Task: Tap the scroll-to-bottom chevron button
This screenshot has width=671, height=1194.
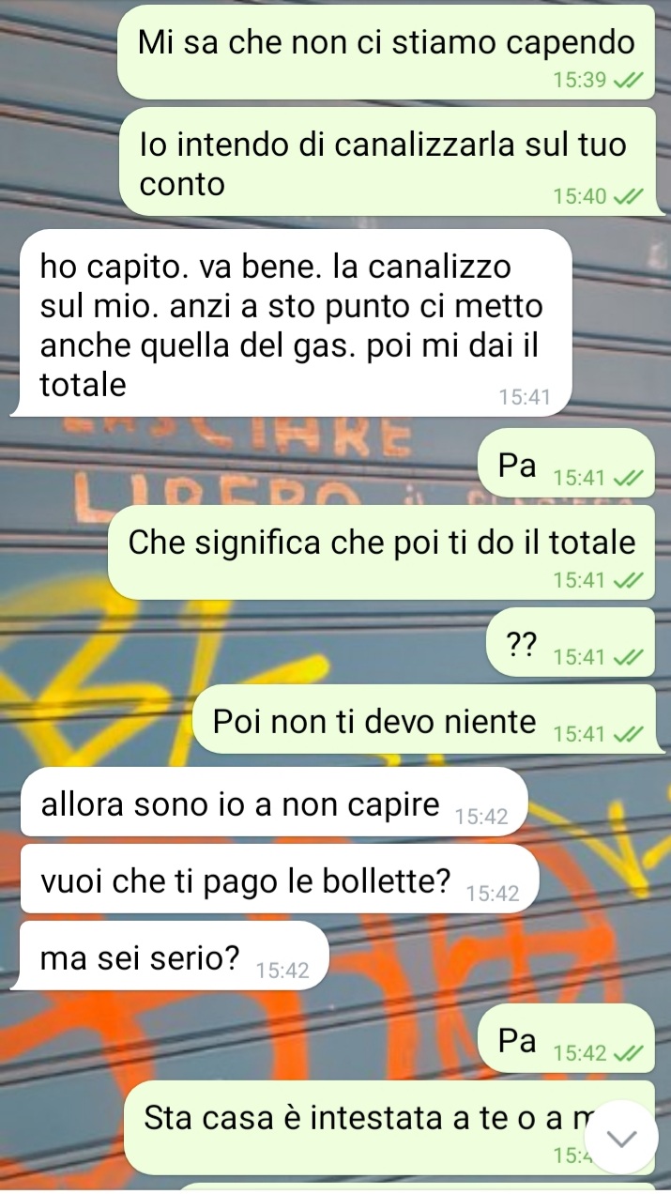Action: (x=623, y=1138)
